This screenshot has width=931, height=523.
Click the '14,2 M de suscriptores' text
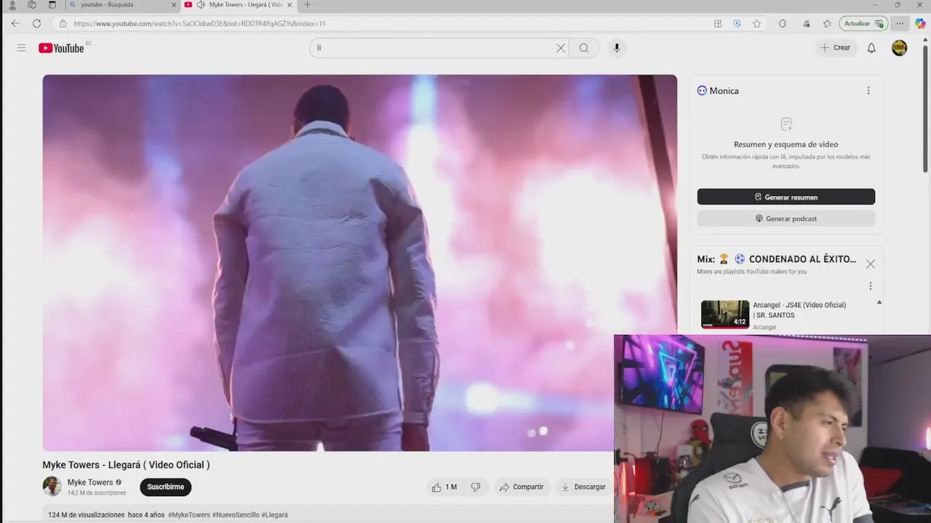97,493
